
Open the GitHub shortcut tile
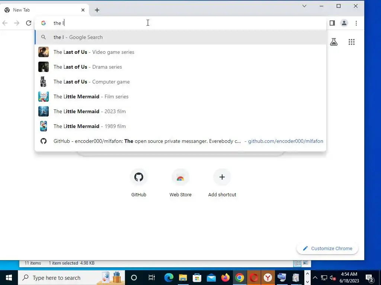point(139,183)
